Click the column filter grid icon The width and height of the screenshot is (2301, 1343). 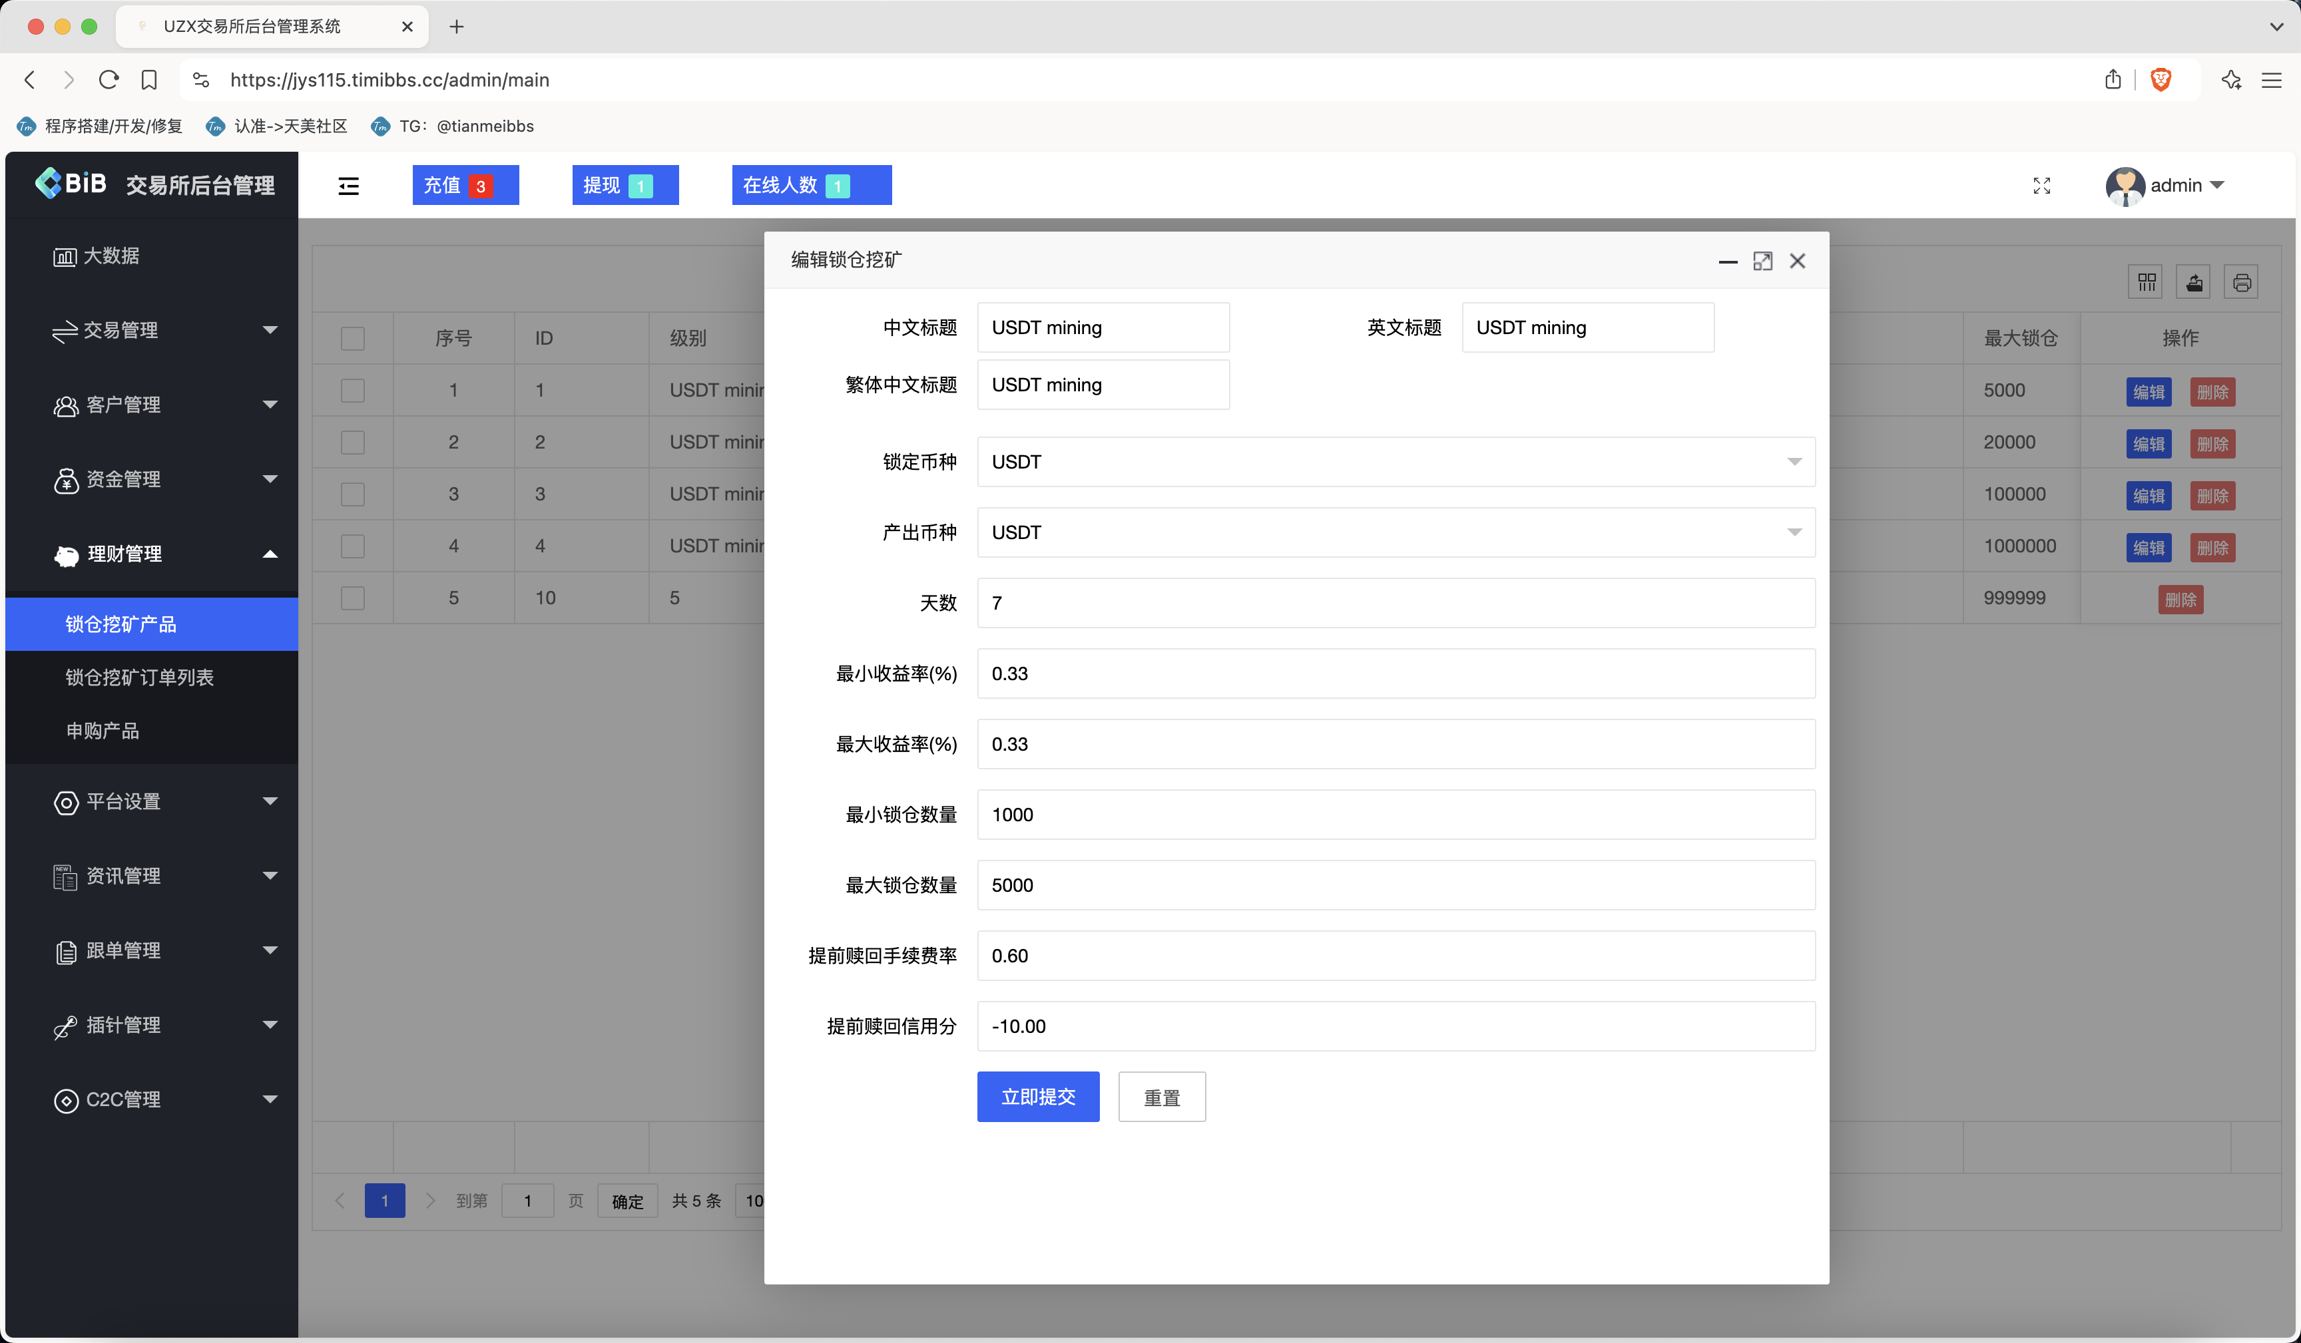click(2147, 282)
